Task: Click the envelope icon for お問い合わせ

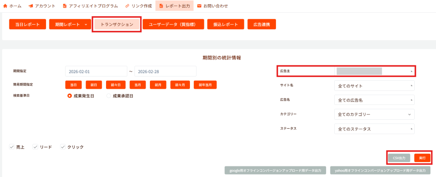Action: pyautogui.click(x=199, y=6)
